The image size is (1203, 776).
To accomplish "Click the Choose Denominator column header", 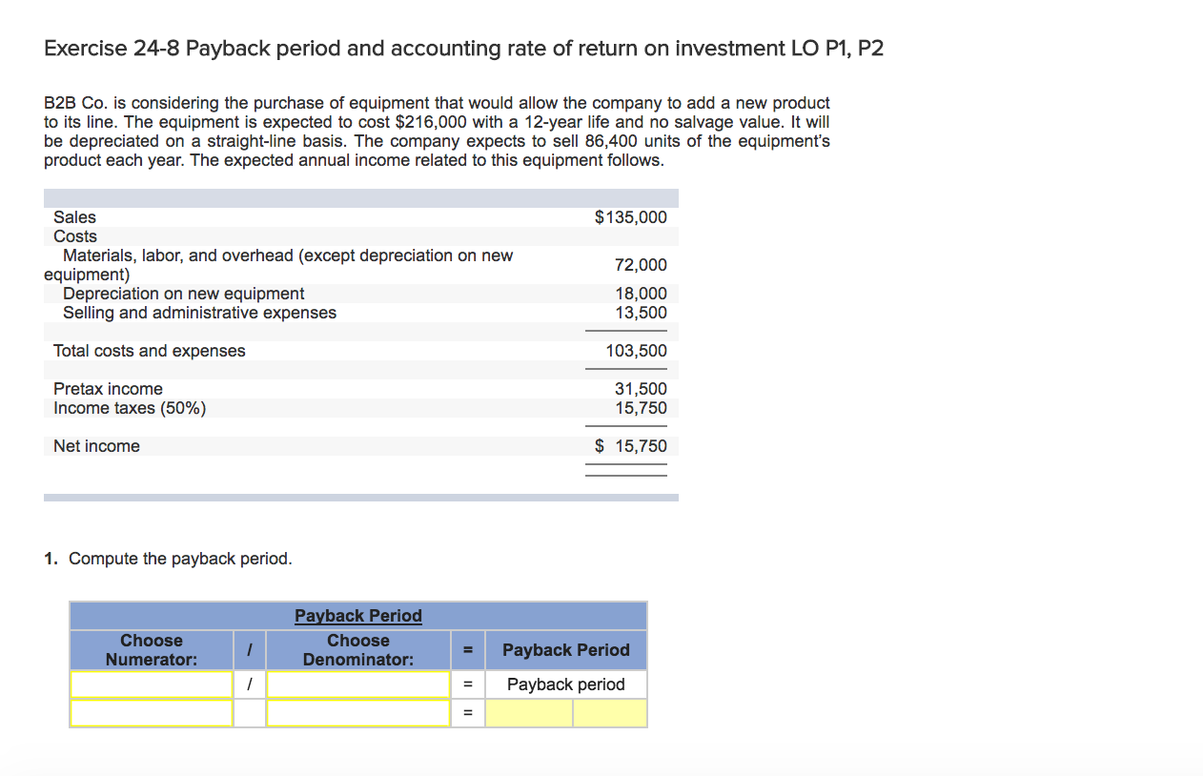I will 358,650.
